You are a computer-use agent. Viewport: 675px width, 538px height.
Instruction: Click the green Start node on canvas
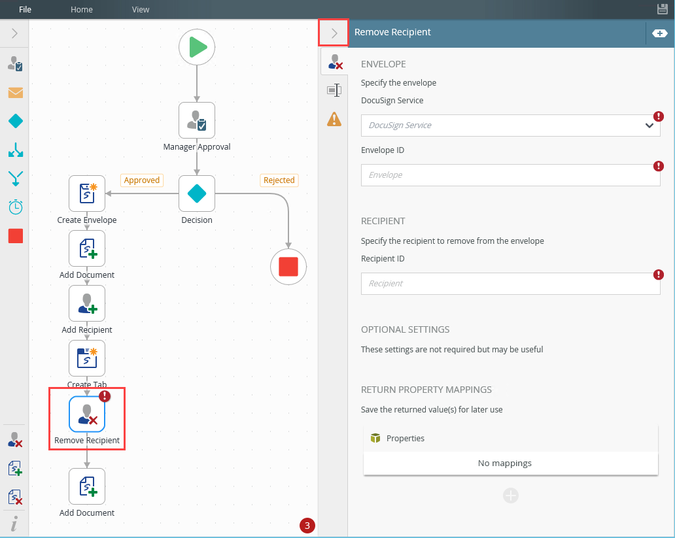pos(197,47)
